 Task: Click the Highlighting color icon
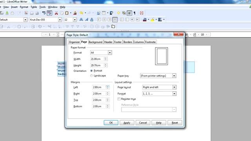click(x=153, y=20)
